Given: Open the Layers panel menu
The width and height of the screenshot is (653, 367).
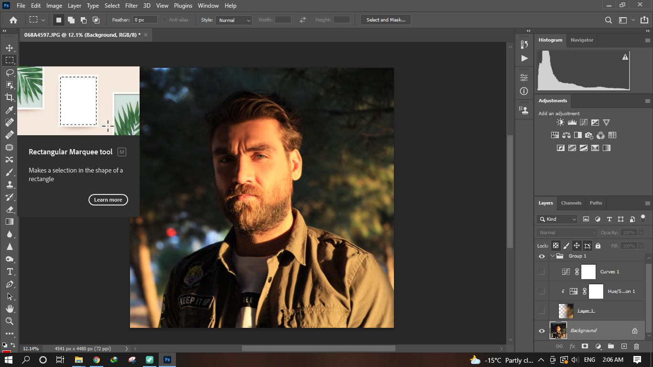Looking at the screenshot, I should [648, 203].
